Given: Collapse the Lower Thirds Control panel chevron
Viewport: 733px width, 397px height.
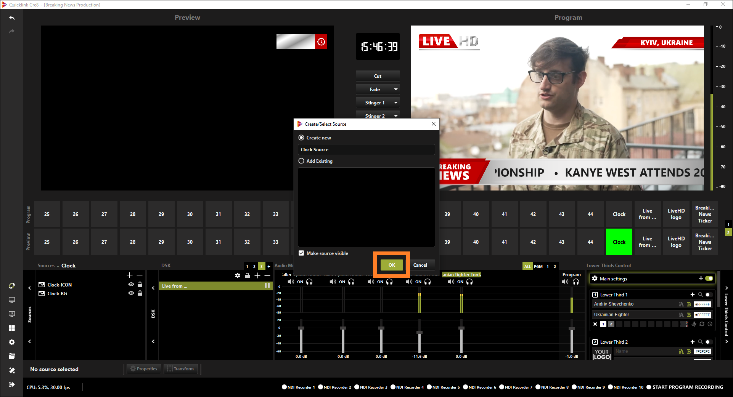Looking at the screenshot, I should click(727, 288).
